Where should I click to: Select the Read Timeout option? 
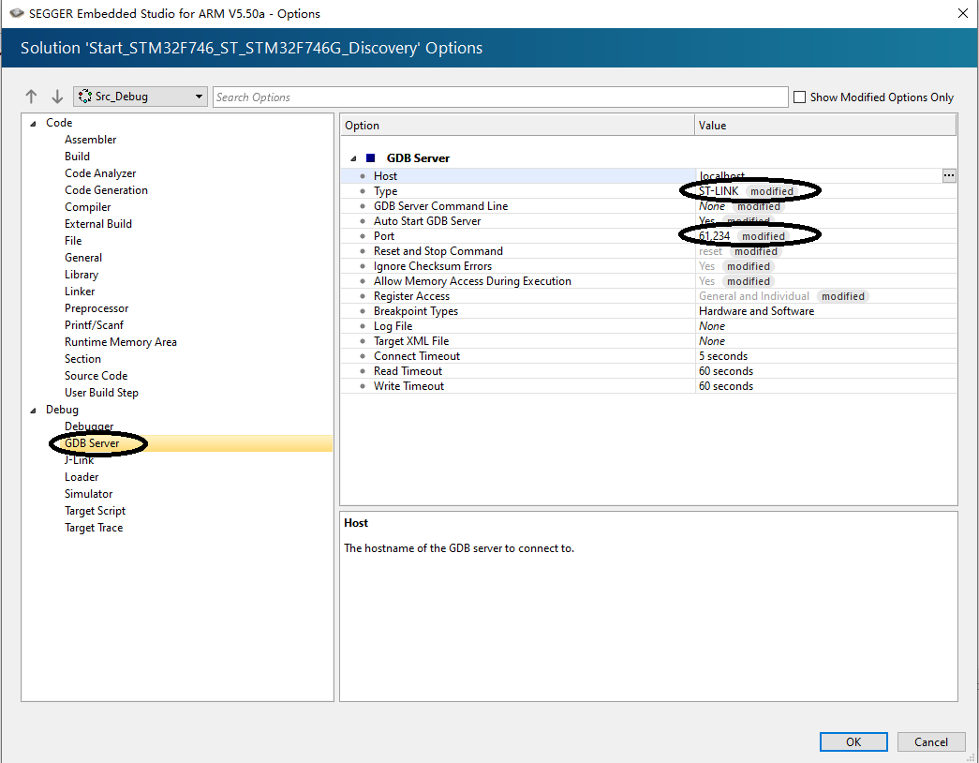(648, 370)
